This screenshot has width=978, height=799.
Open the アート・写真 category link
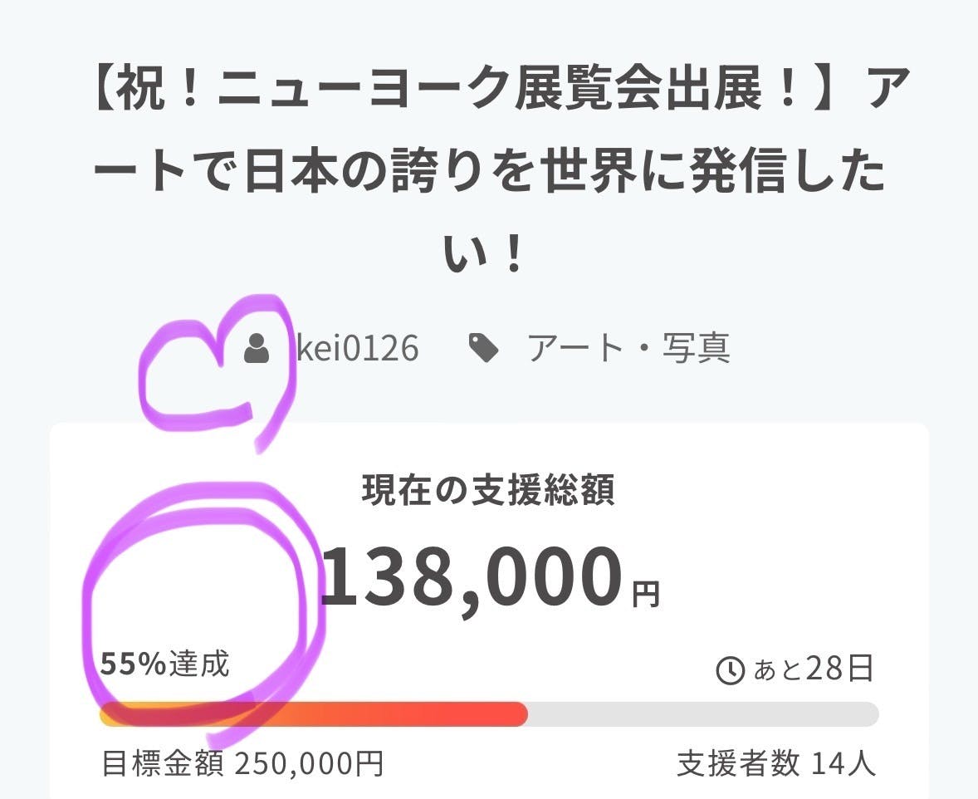628,349
